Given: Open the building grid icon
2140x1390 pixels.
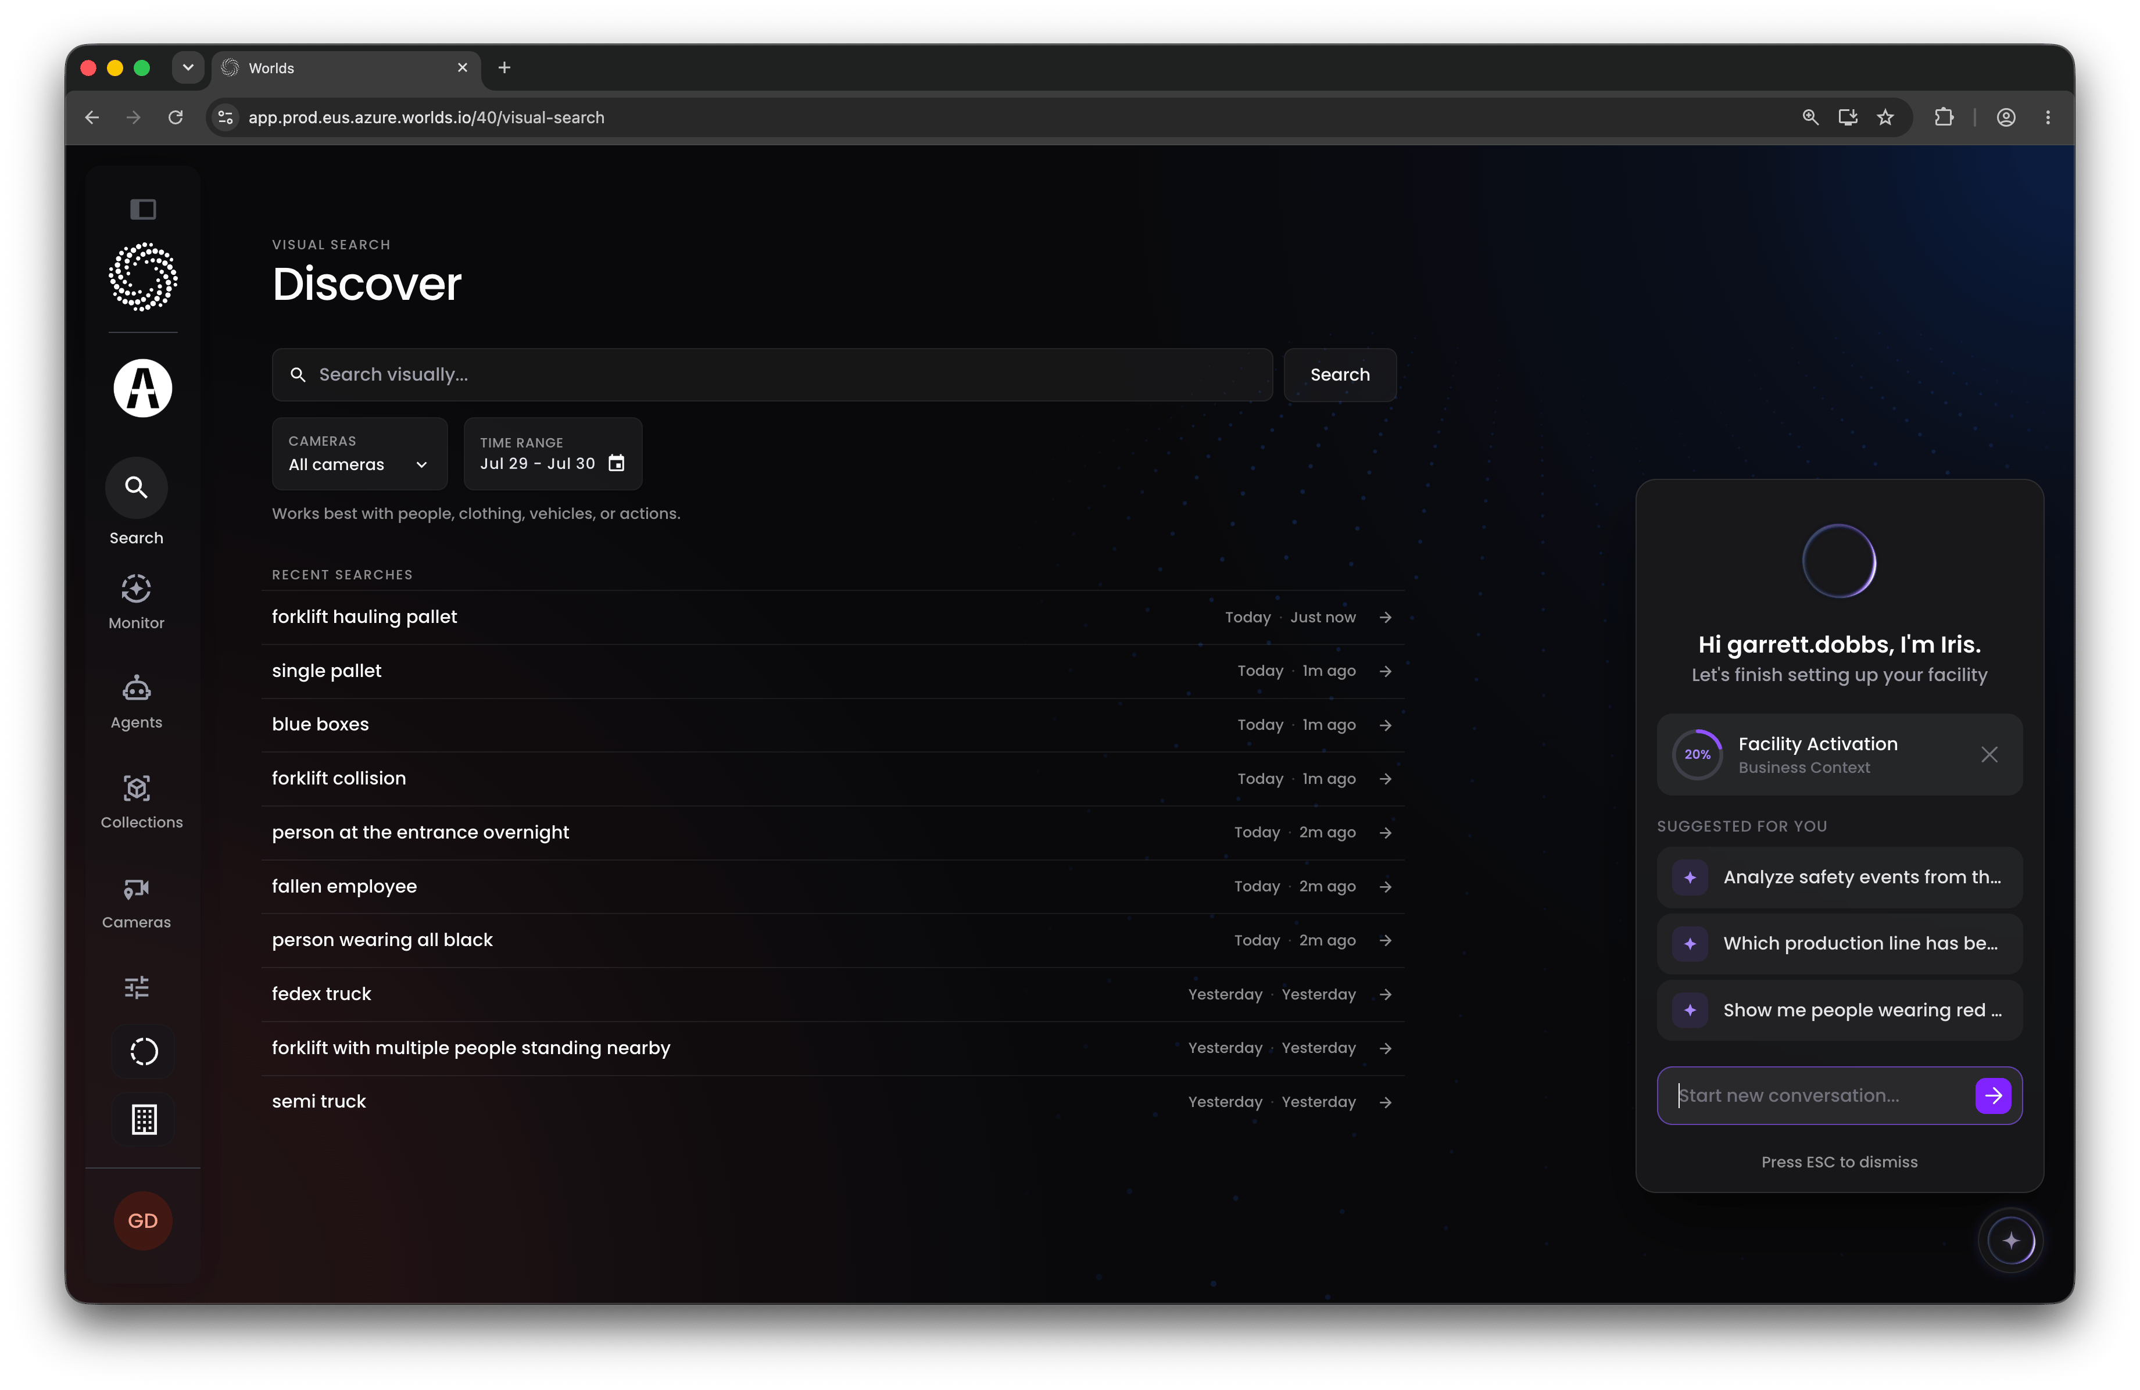Looking at the screenshot, I should [x=144, y=1119].
